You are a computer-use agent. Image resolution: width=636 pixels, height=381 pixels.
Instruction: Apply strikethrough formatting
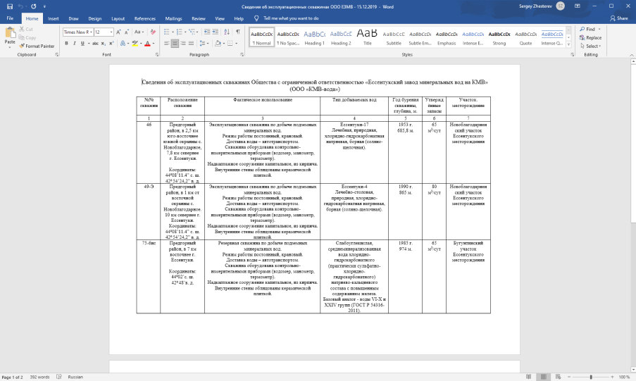tap(95, 44)
